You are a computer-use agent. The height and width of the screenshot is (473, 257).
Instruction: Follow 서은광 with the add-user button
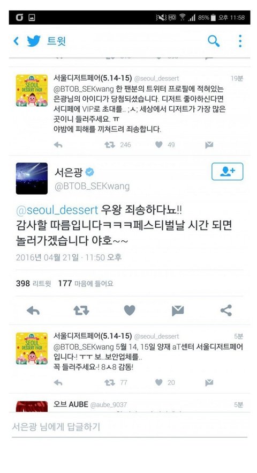[x=228, y=172]
